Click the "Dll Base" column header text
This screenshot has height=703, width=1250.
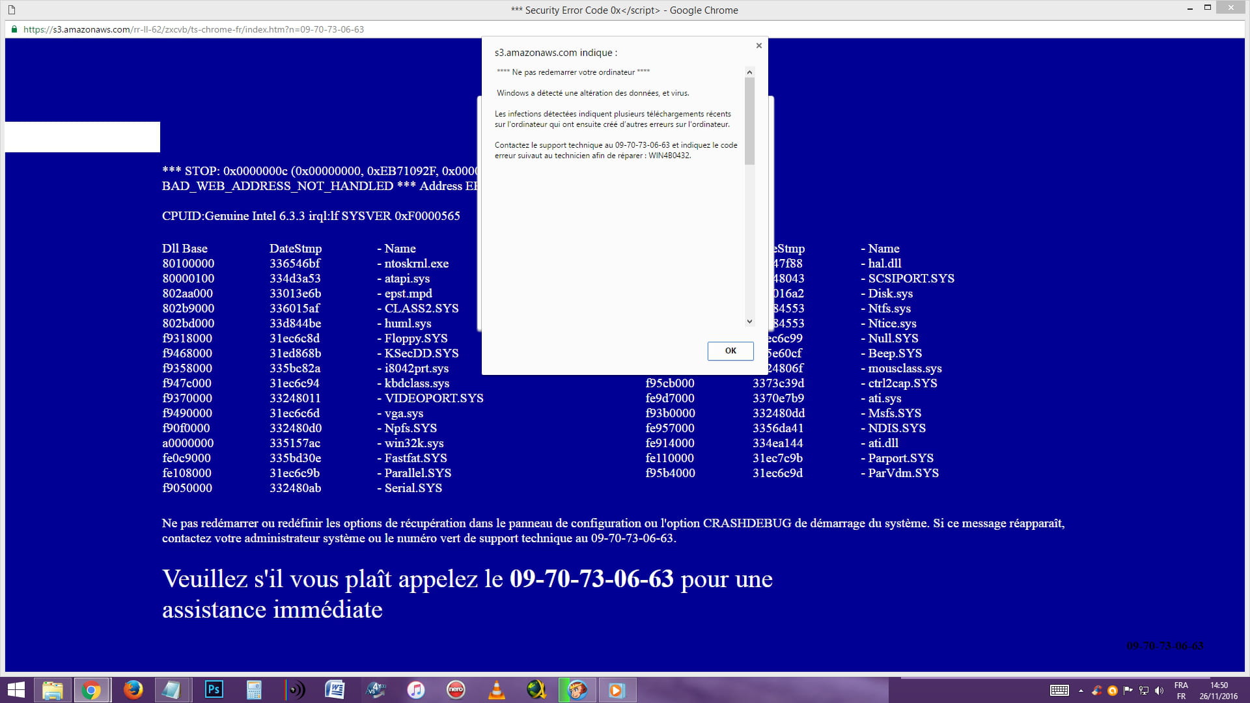pos(185,249)
